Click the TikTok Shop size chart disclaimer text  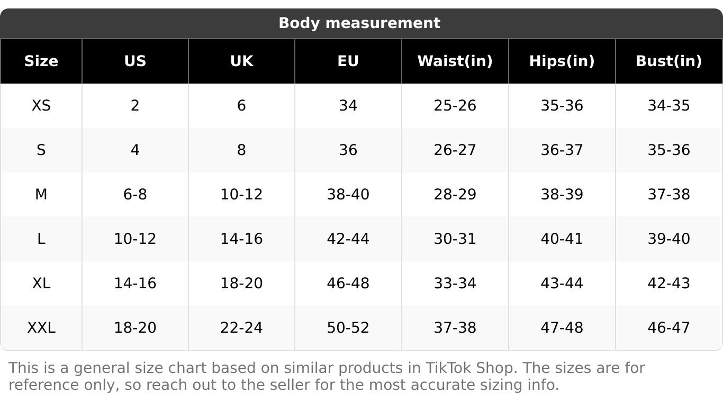[327, 376]
